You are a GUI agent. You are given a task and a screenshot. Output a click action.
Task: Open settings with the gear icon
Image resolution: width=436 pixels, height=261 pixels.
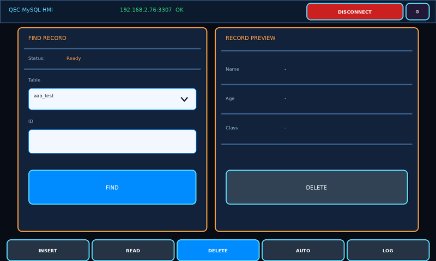click(417, 11)
